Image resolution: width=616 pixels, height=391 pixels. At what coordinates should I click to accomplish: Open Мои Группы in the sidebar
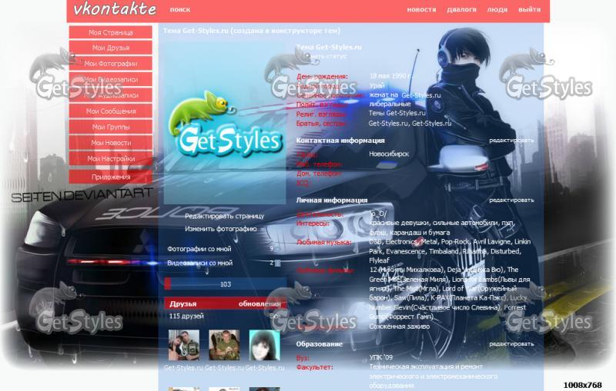tap(110, 127)
